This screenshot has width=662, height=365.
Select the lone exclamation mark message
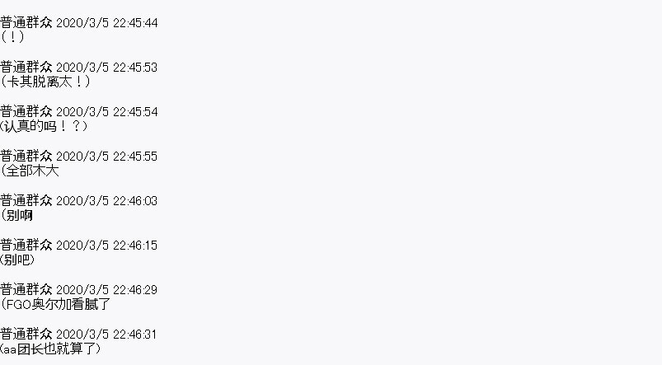(12, 37)
